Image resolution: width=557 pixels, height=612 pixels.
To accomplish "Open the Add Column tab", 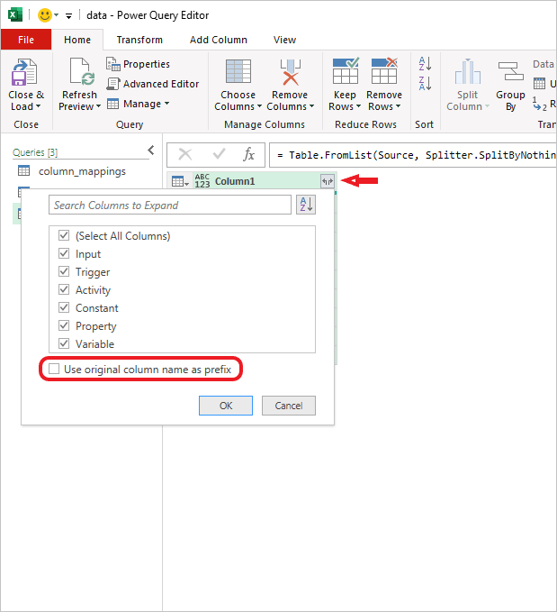I will [x=219, y=40].
